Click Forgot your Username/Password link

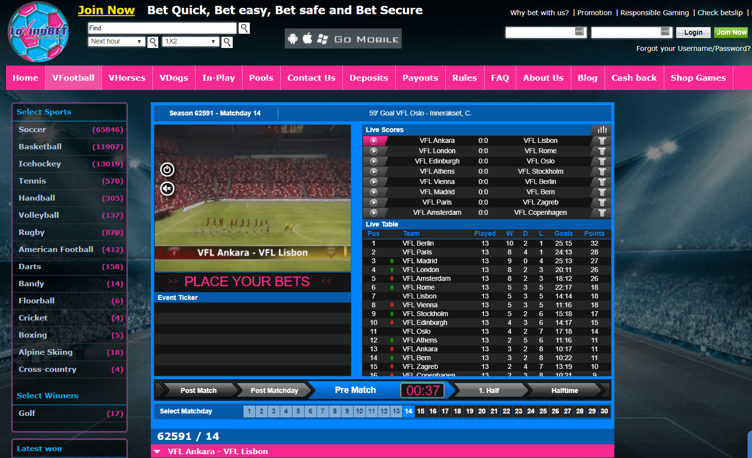point(693,48)
